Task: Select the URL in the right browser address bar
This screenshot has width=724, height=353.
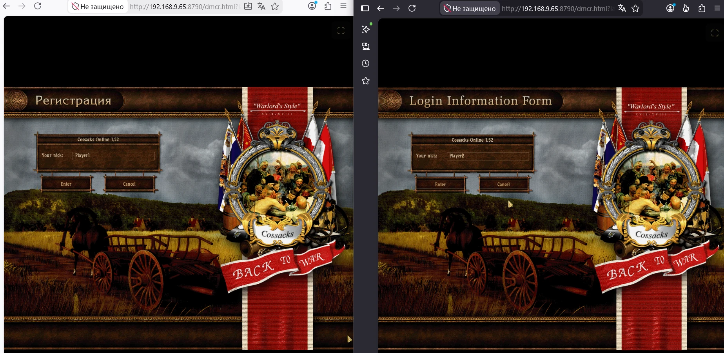Action: click(x=558, y=9)
